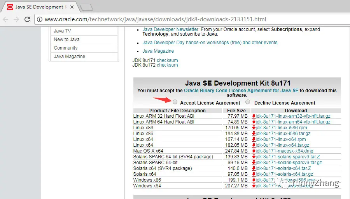This screenshot has width=350, height=199.
Task: Click the 207.27 MB file size
Action: pyautogui.click(x=236, y=186)
